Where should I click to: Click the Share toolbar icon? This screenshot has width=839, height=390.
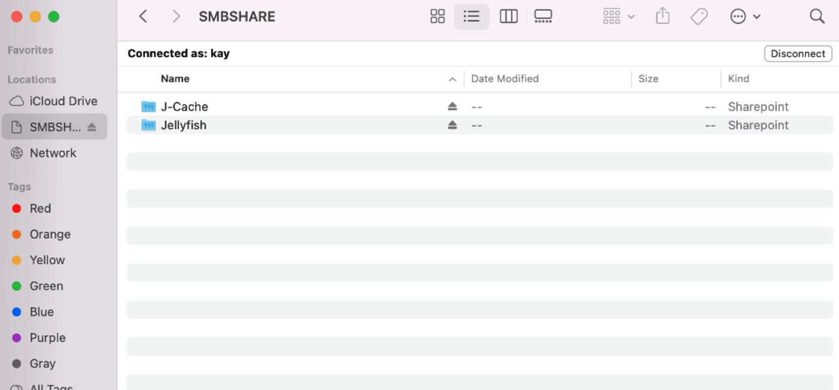pyautogui.click(x=662, y=17)
